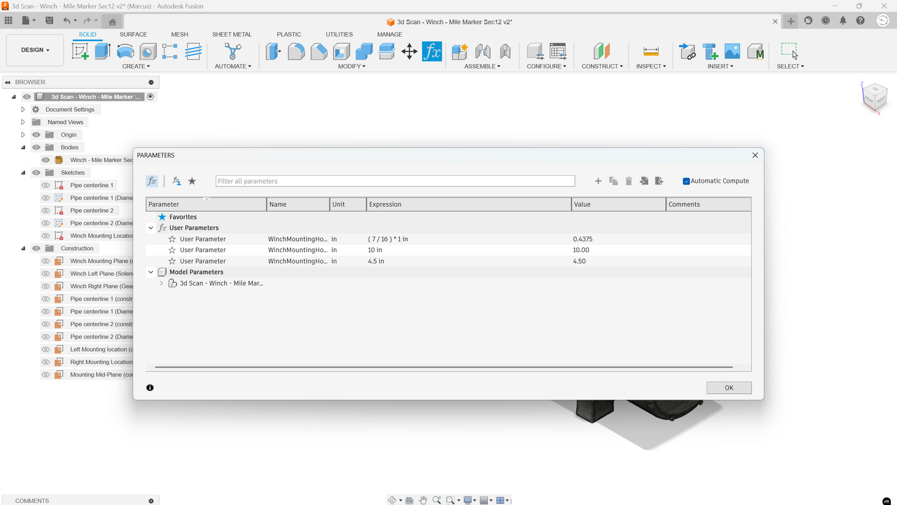Collapse the User Parameters group
This screenshot has width=897, height=505.
click(x=151, y=228)
